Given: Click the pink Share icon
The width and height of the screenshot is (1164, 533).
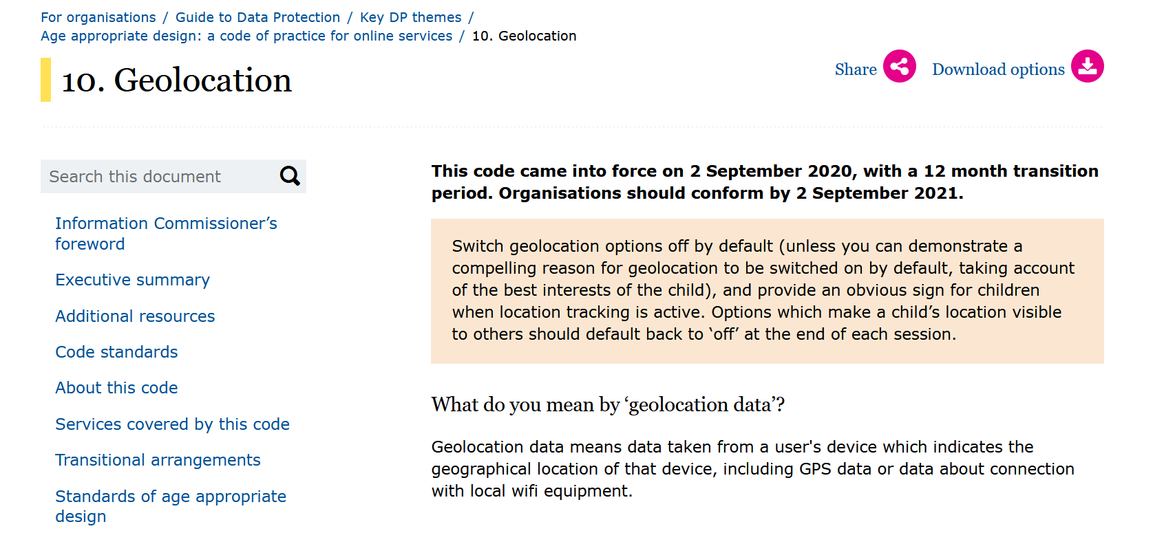Looking at the screenshot, I should tap(900, 67).
